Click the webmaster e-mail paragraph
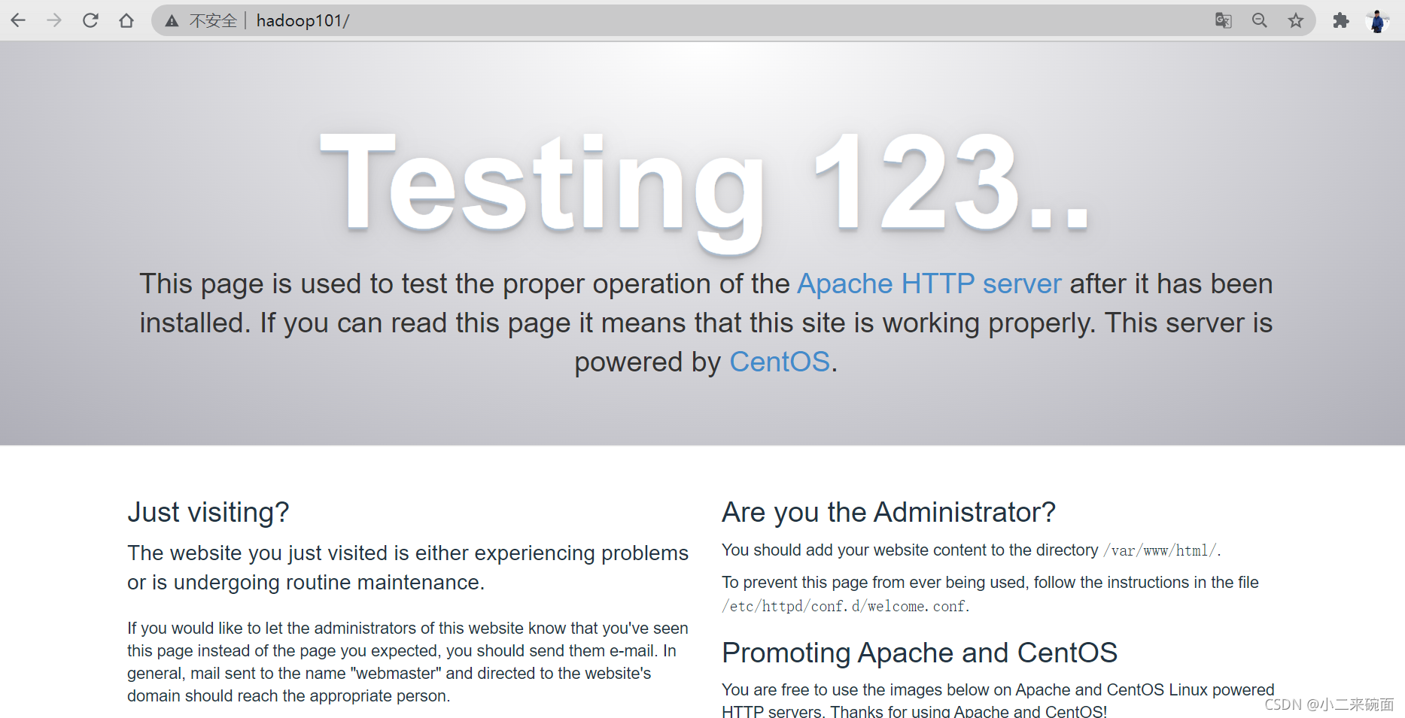This screenshot has height=718, width=1405. coord(408,662)
